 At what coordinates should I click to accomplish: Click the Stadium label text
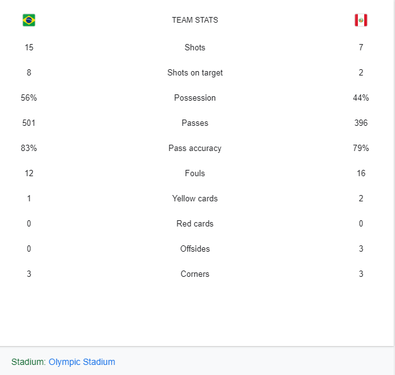pos(28,362)
